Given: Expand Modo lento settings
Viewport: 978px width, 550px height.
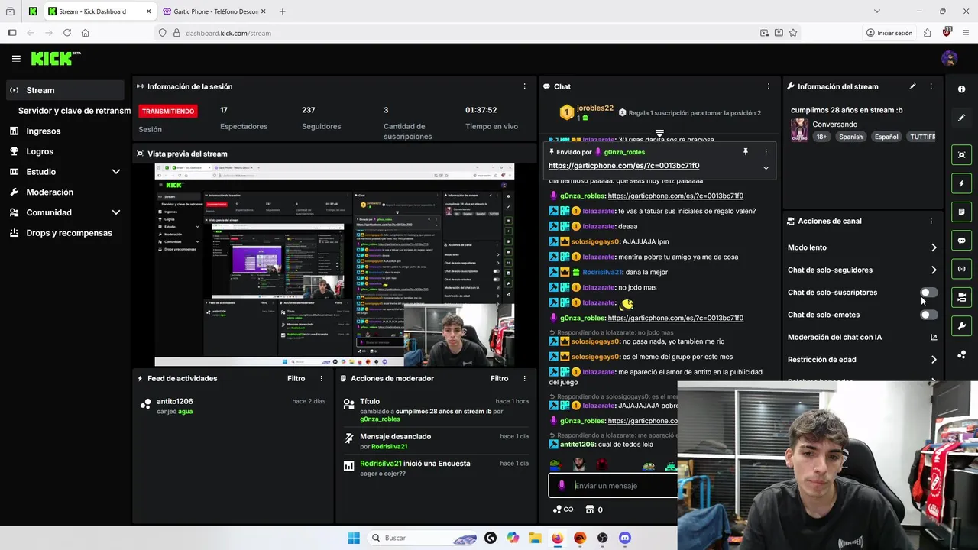Looking at the screenshot, I should (x=934, y=247).
